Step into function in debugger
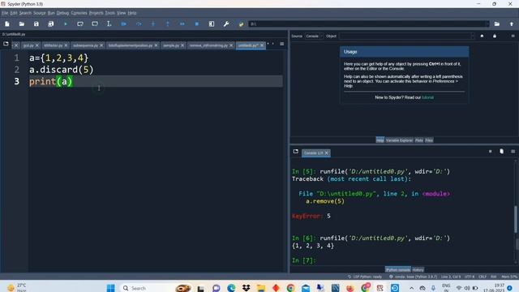Viewport: 519px width, 292px height. tap(153, 24)
